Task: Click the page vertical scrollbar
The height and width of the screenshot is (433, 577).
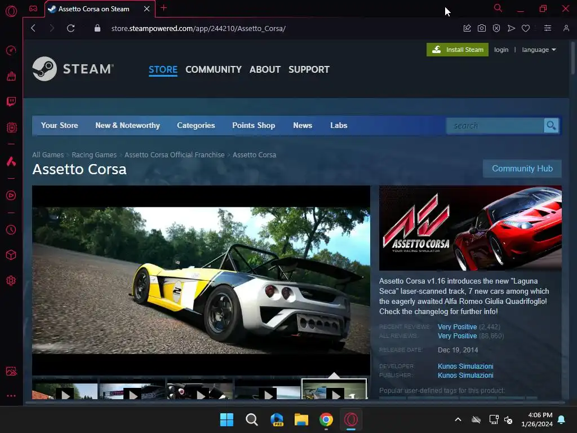Action: coord(572,59)
